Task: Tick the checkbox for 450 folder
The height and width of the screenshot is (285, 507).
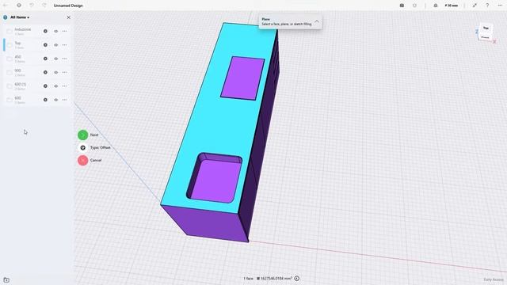Action: (10, 59)
